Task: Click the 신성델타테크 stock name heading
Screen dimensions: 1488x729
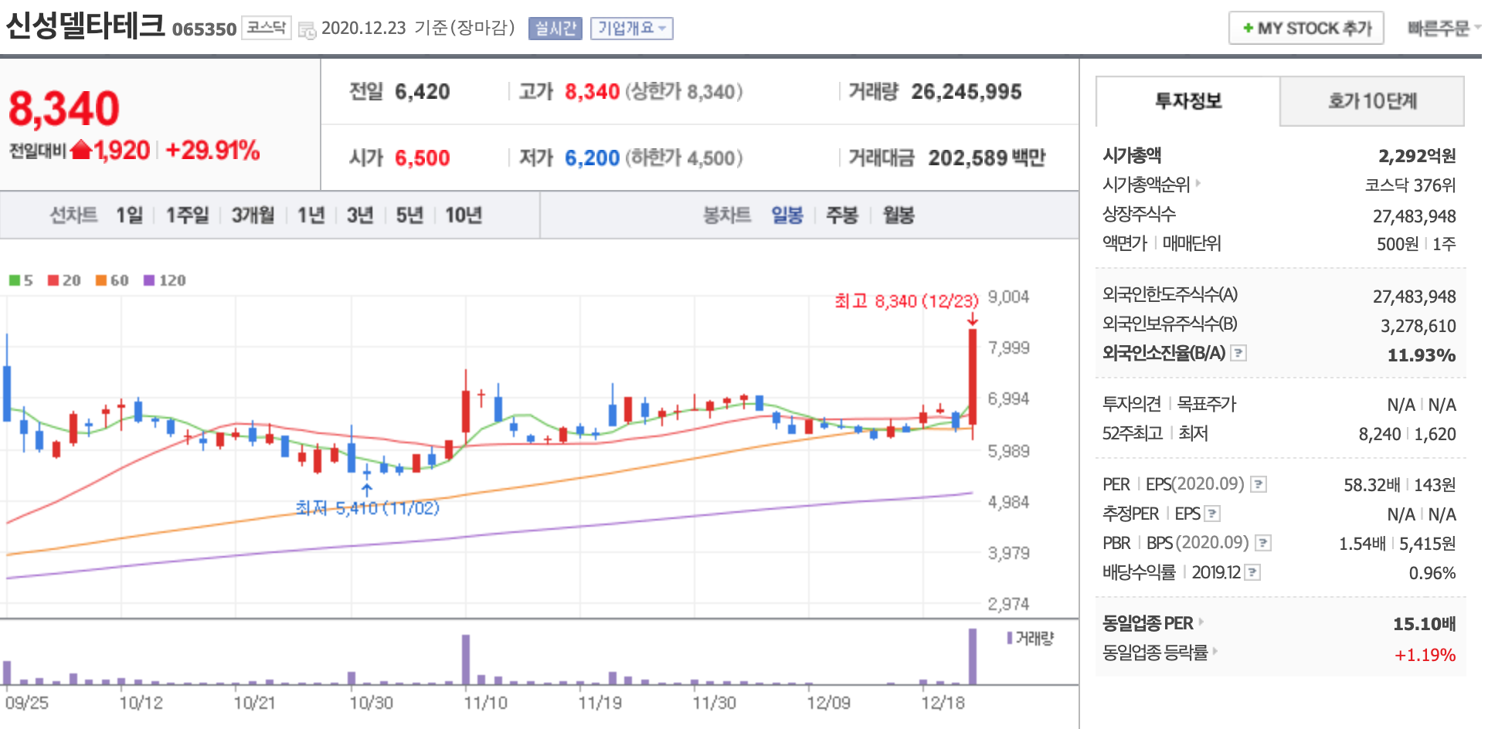Action: click(x=85, y=25)
